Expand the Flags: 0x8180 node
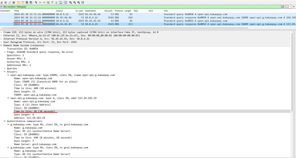 coord(5,52)
